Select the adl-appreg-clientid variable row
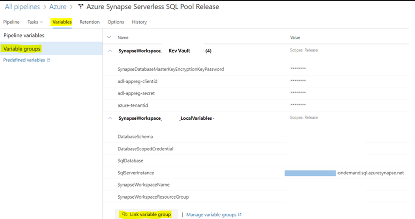The image size is (415, 219). (256, 81)
